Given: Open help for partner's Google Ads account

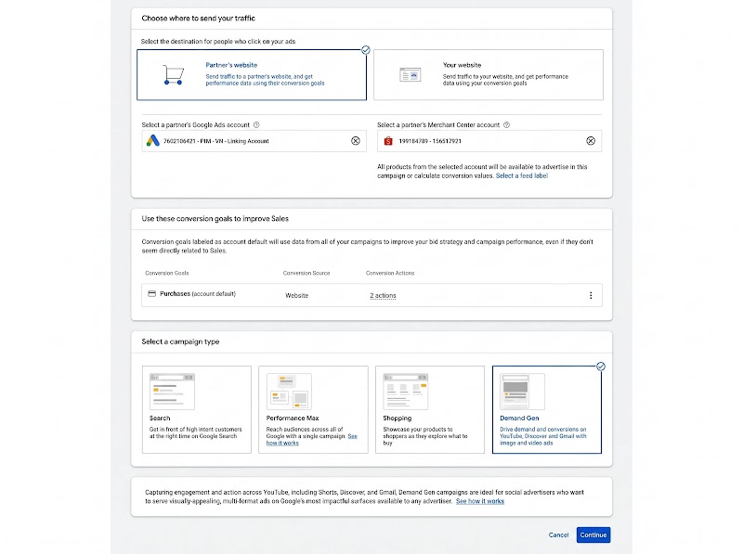Looking at the screenshot, I should point(256,125).
